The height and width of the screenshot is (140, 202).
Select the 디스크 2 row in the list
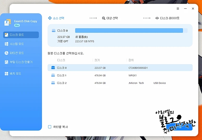point(120,83)
